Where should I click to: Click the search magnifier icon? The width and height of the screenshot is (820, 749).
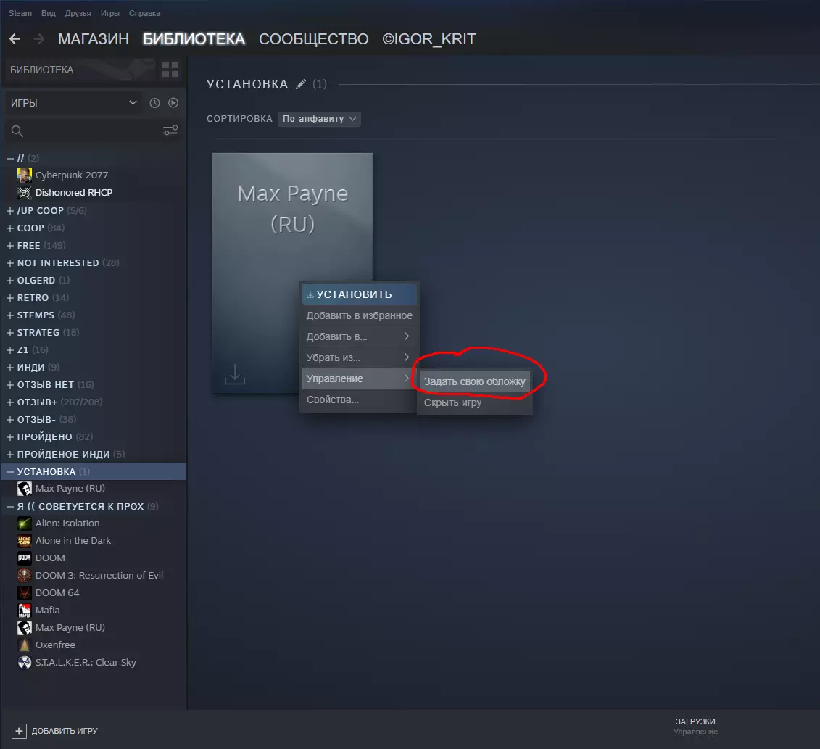click(17, 131)
